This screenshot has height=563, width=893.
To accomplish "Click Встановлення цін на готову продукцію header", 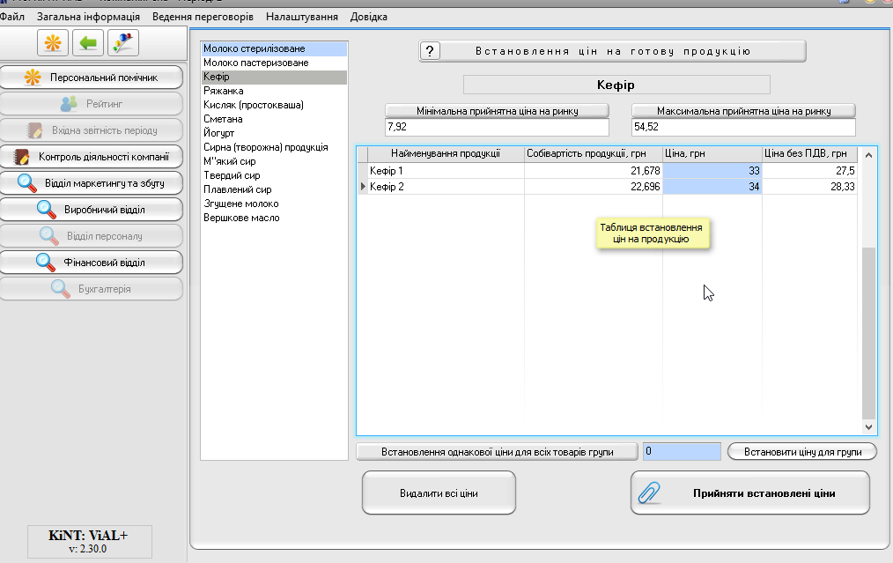I will point(613,51).
